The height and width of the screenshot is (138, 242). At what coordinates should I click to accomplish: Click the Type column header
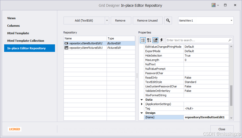tap(121, 38)
